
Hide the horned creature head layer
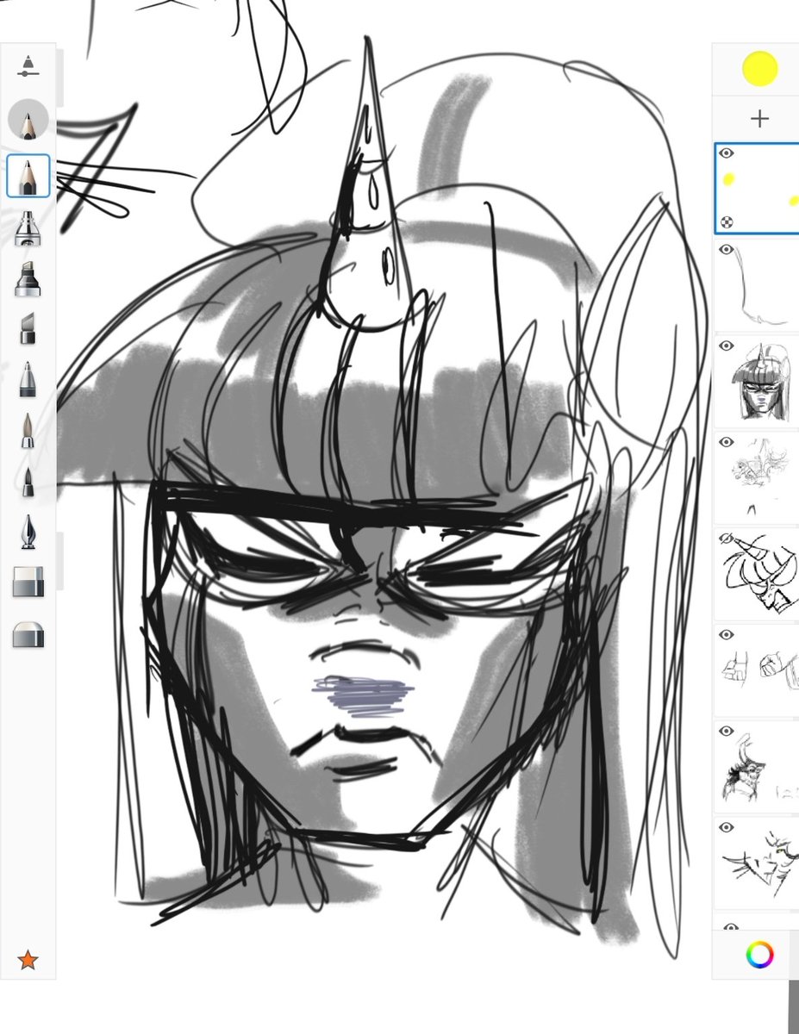coord(727,732)
